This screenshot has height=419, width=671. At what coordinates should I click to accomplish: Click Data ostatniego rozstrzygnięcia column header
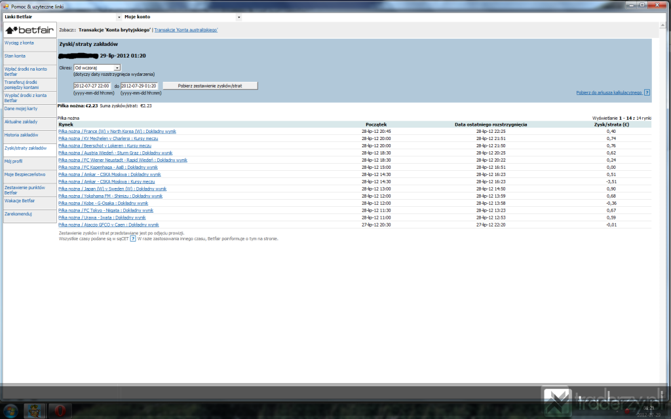click(x=491, y=124)
